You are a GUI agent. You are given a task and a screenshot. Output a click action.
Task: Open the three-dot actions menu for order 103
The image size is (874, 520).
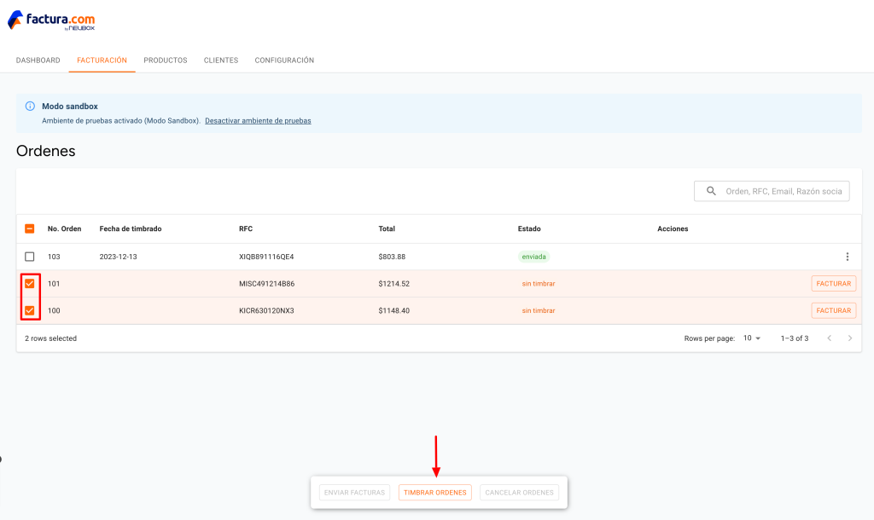pyautogui.click(x=848, y=257)
